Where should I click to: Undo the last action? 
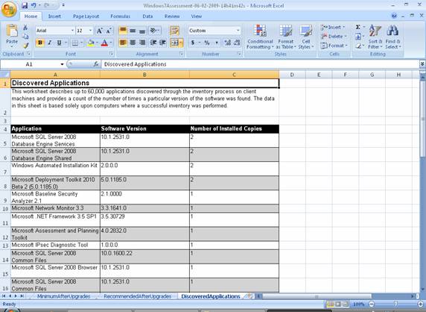click(34, 5)
